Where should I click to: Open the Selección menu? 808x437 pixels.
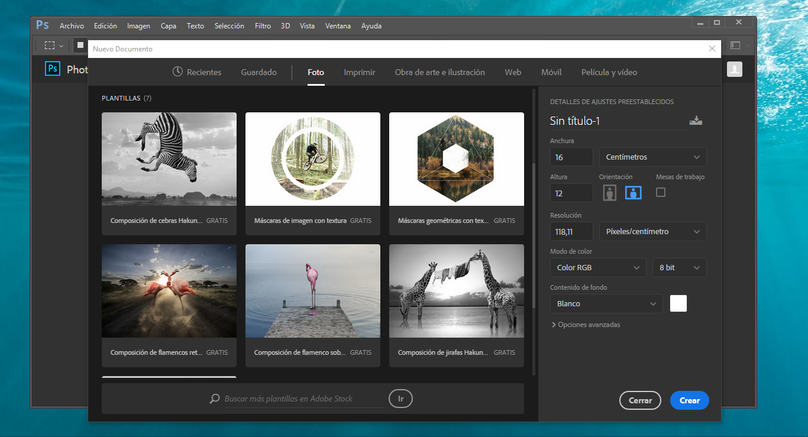tap(230, 26)
